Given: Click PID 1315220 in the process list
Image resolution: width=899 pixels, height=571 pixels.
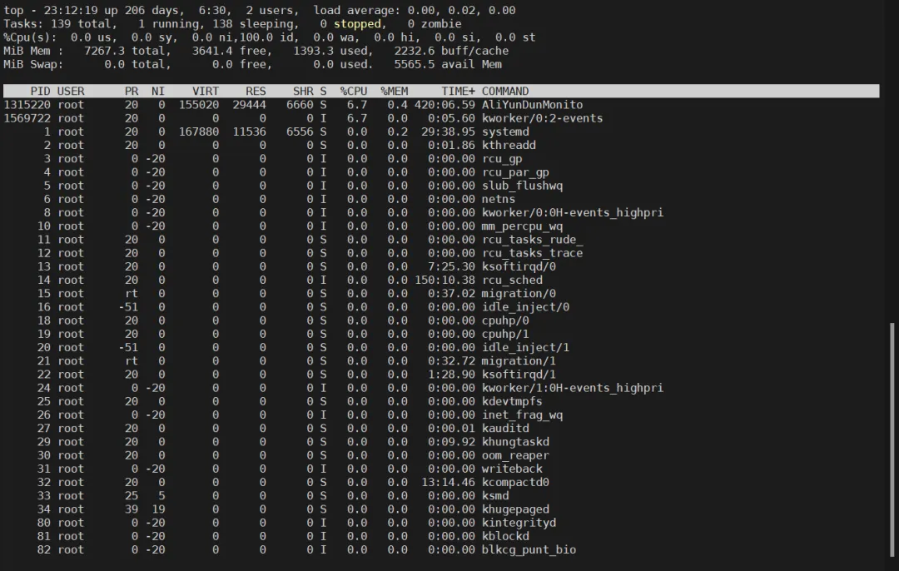Looking at the screenshot, I should (27, 105).
